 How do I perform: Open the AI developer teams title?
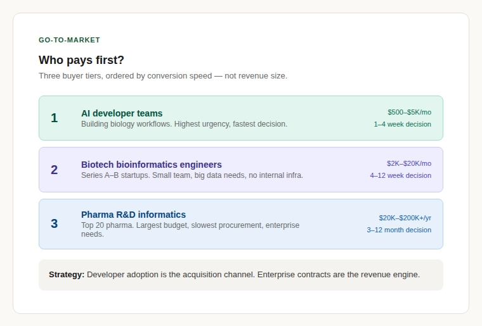click(122, 113)
